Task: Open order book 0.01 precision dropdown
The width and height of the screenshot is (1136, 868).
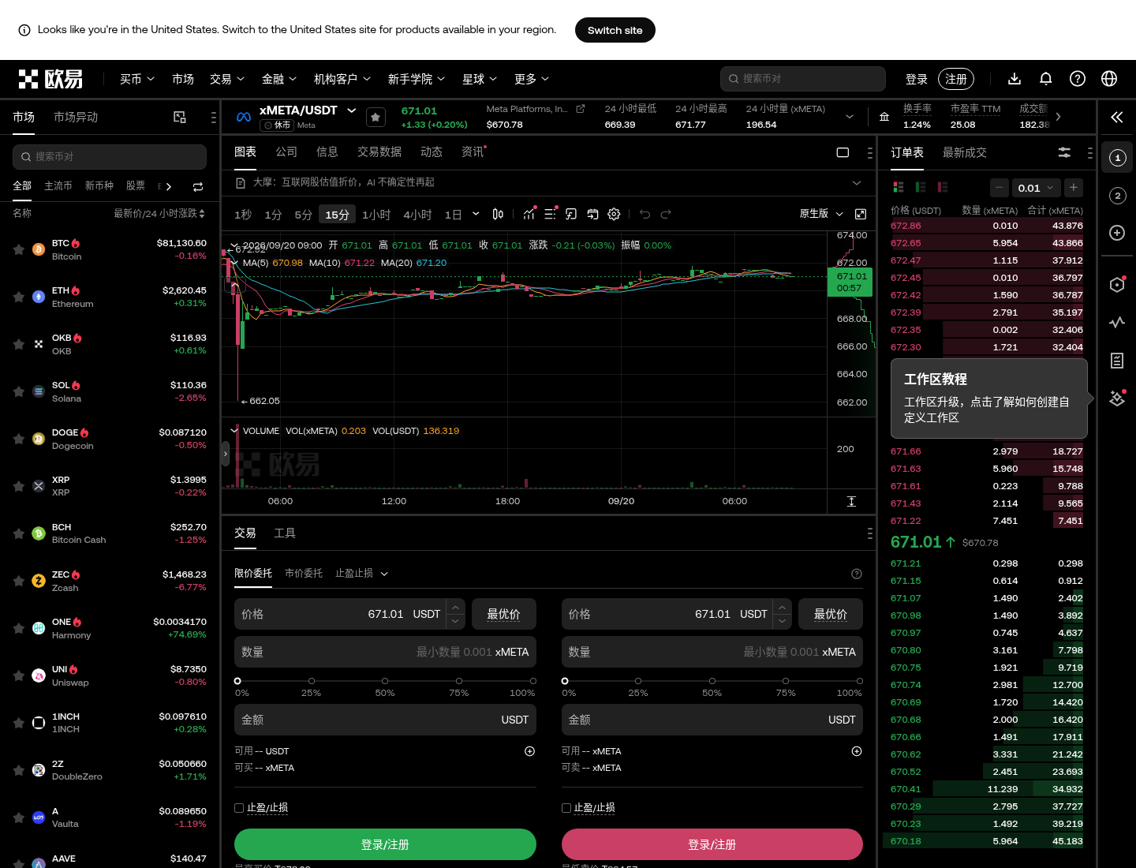Action: click(1037, 188)
